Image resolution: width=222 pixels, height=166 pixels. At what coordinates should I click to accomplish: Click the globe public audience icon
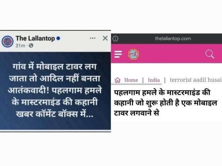pos(31,45)
